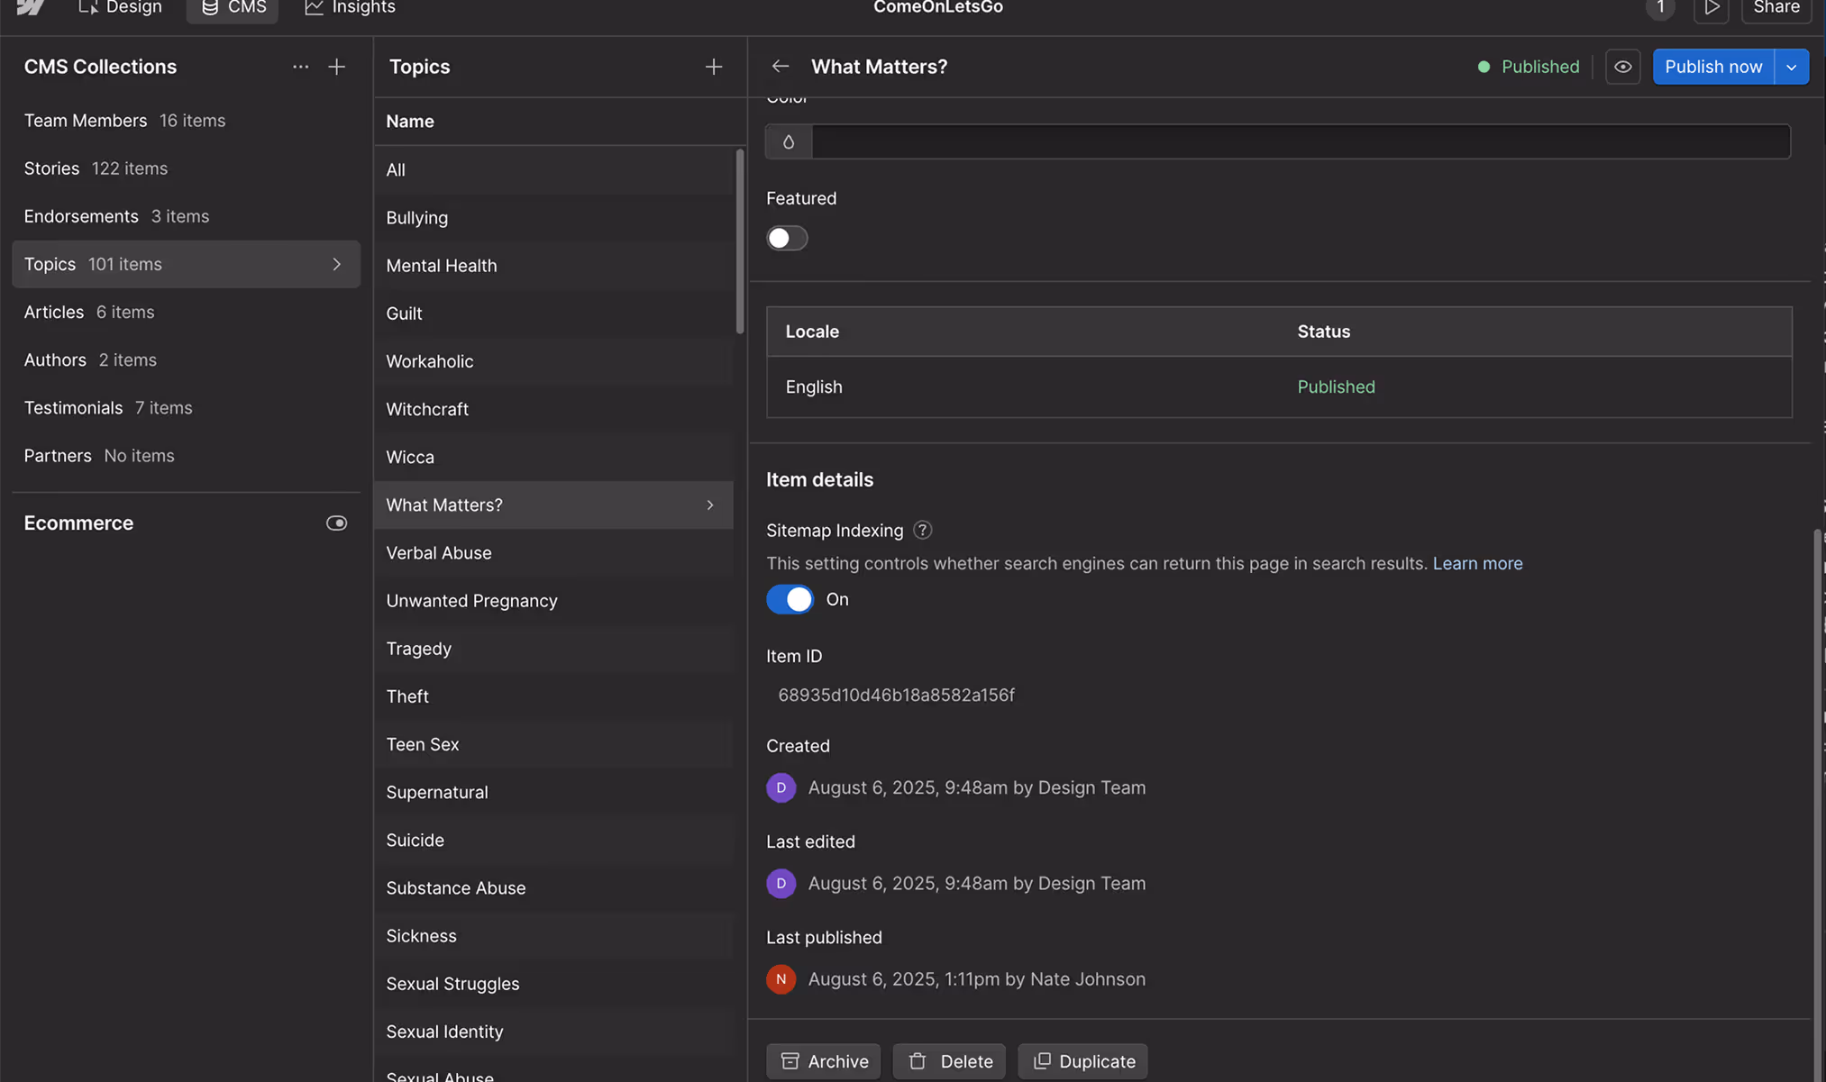
Task: Switch to the Design tab
Action: pyautogui.click(x=121, y=8)
